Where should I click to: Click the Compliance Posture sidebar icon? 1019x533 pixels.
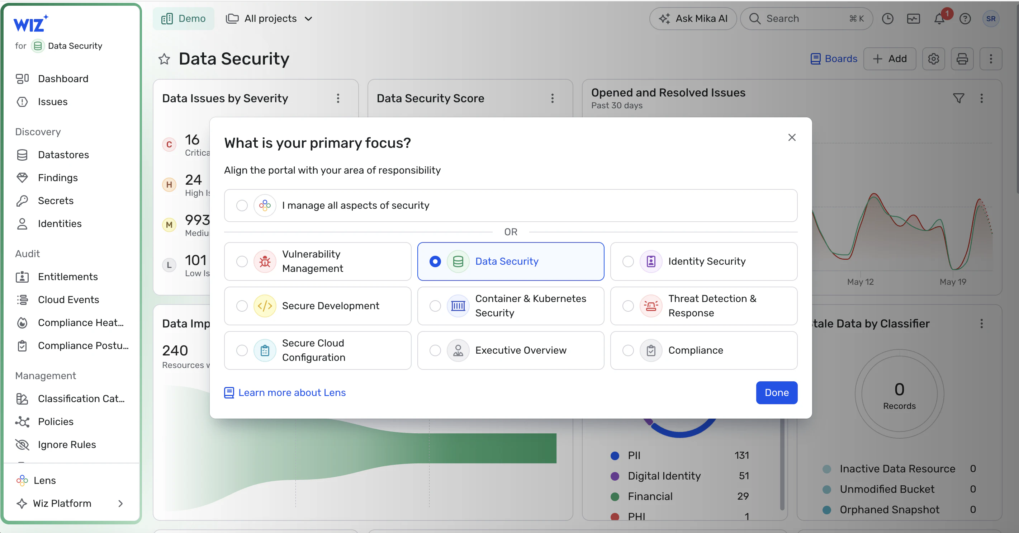tap(22, 345)
